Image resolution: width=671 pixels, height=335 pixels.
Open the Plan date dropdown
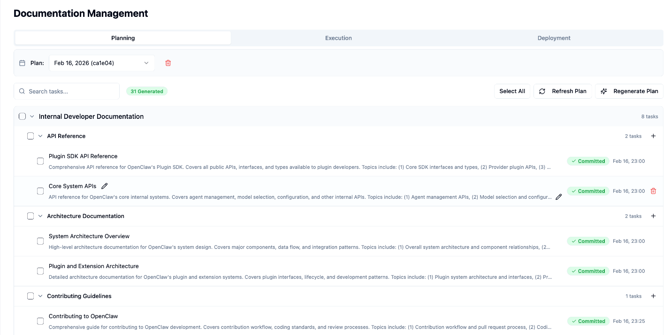101,63
